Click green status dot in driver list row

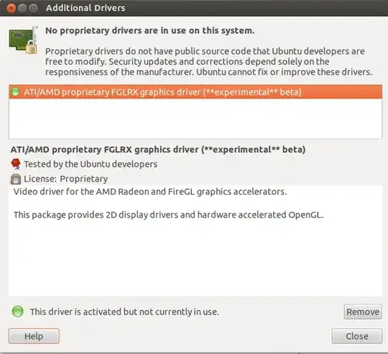pos(16,92)
